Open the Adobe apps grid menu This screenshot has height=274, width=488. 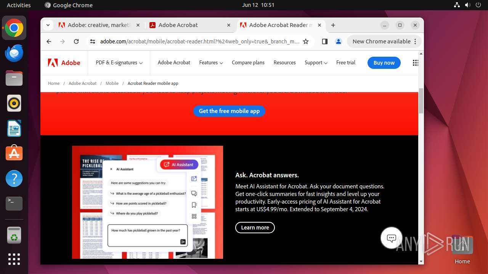point(416,63)
